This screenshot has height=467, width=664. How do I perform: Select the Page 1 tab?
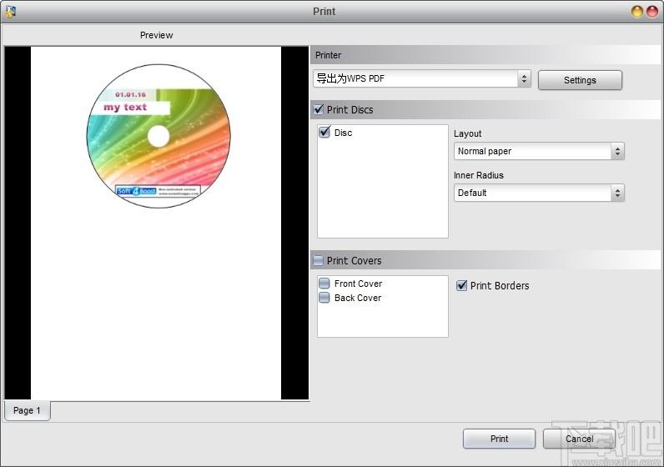click(27, 410)
